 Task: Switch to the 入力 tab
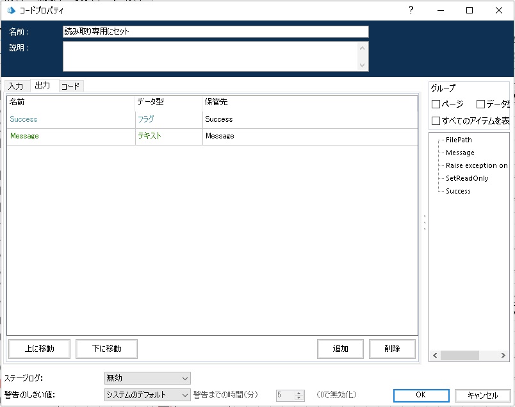pyautogui.click(x=16, y=85)
